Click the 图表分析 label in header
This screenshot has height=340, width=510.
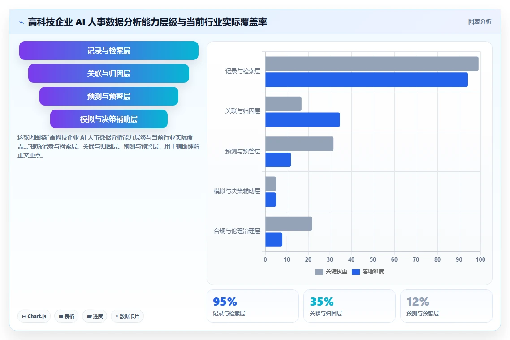480,22
